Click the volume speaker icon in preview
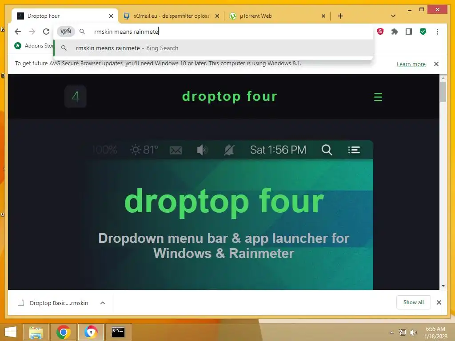 pyautogui.click(x=202, y=150)
